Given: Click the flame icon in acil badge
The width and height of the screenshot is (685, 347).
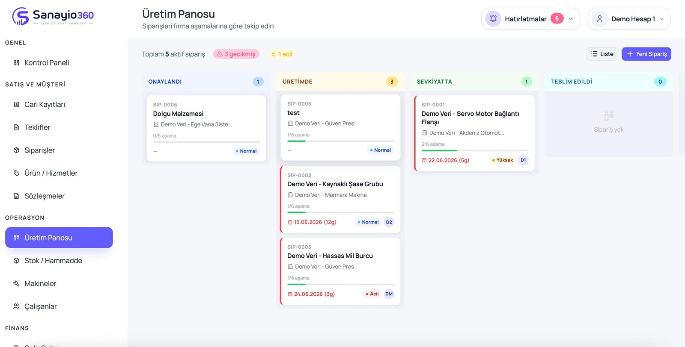Looking at the screenshot, I should [x=274, y=54].
